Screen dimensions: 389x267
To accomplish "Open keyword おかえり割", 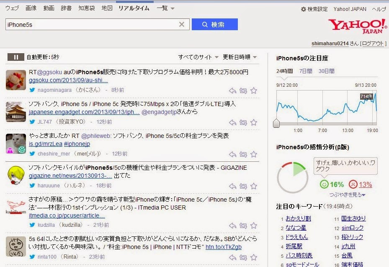I will (298, 218).
